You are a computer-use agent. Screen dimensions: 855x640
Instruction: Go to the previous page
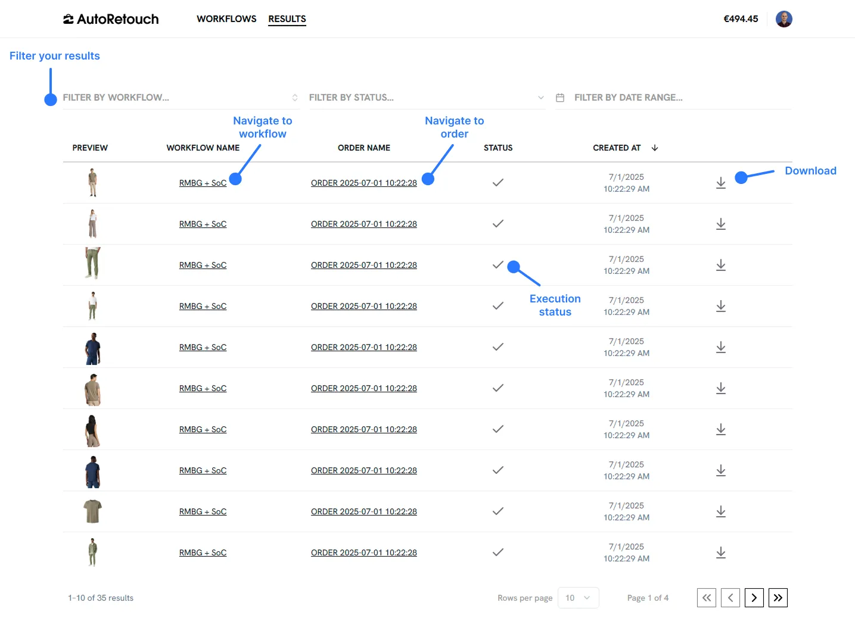(730, 598)
